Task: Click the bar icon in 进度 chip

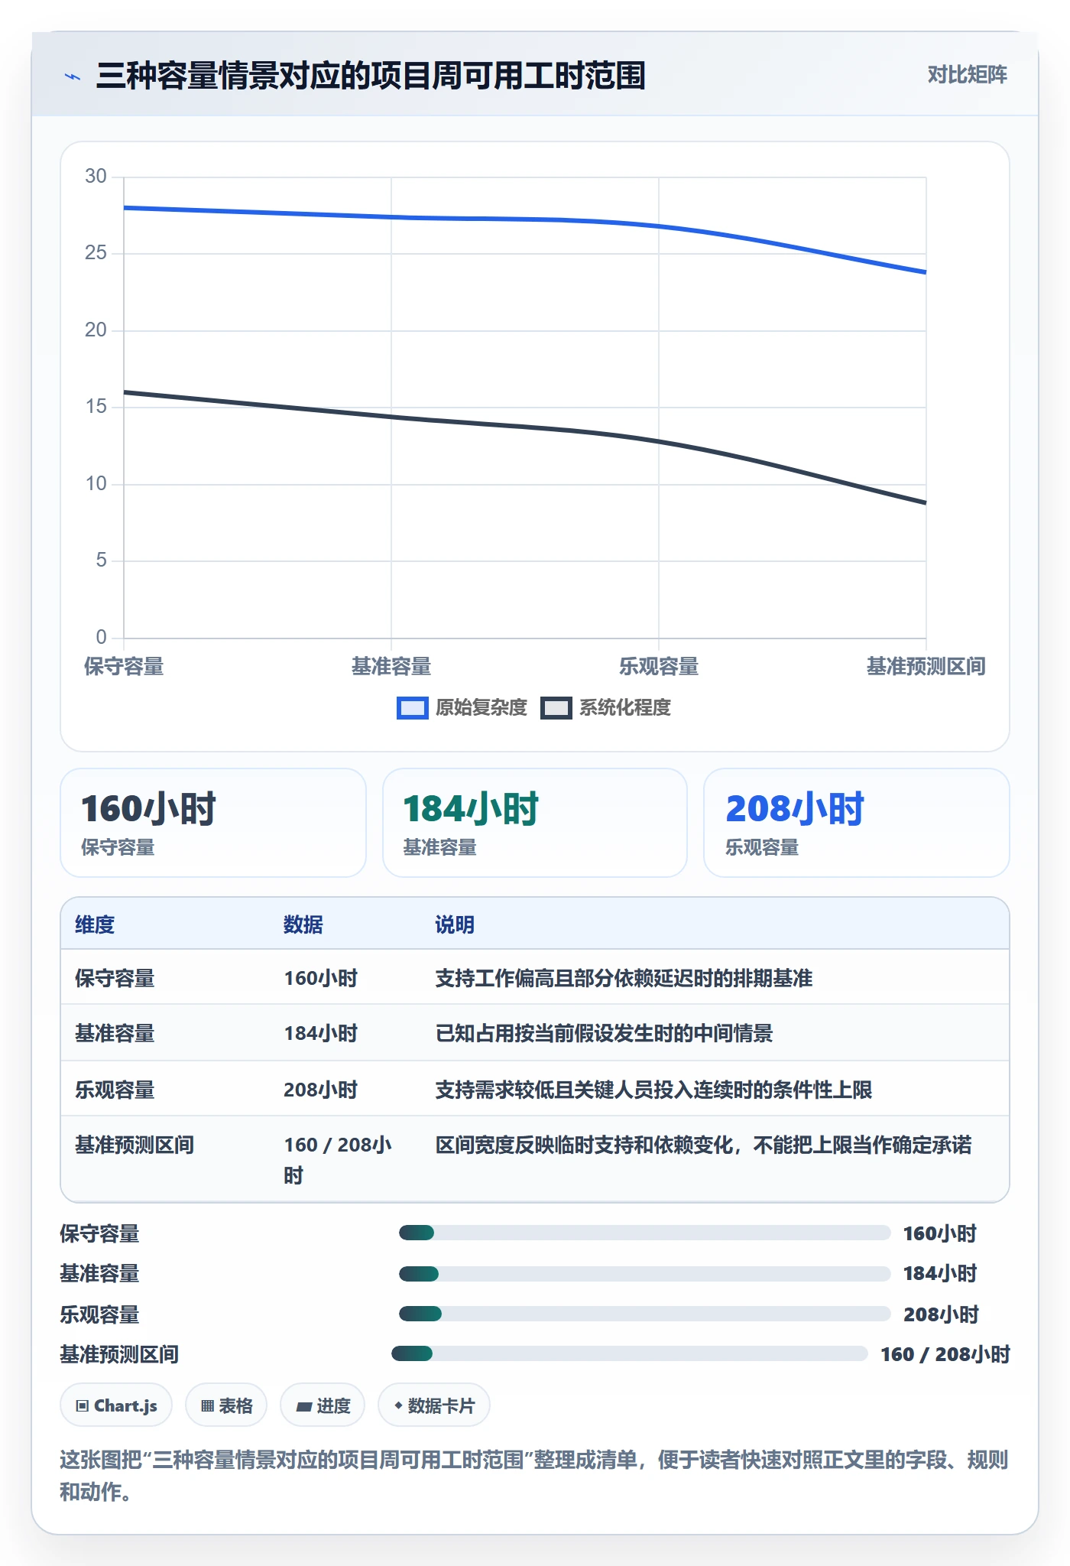Action: (x=303, y=1406)
